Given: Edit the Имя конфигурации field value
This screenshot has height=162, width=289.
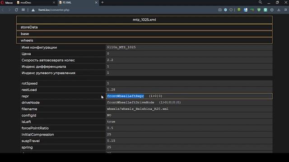Looking at the screenshot, I should (189, 47).
